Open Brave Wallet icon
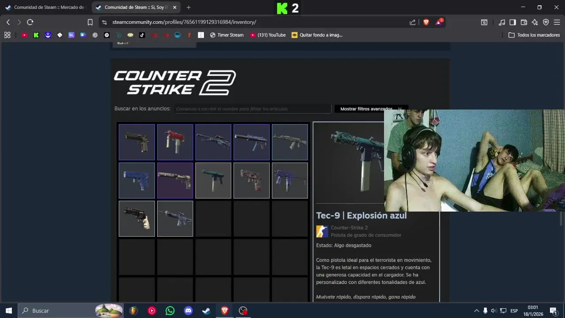Viewport: 565px width, 318px height. click(524, 22)
